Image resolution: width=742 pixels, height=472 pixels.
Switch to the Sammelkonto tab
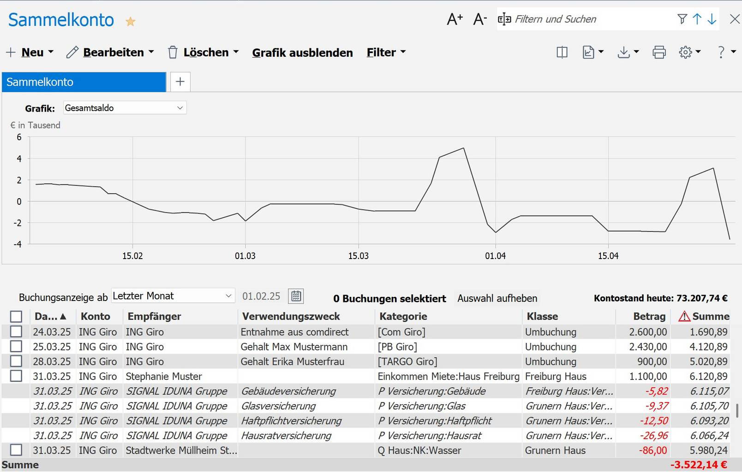[x=84, y=82]
